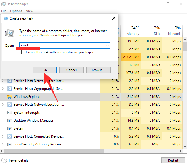Viewport: 187px width, 167px height.
Task: Expand Service Host: Connected Device row
Action: click(3, 136)
